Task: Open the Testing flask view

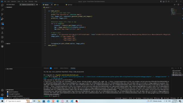Action: (2, 33)
